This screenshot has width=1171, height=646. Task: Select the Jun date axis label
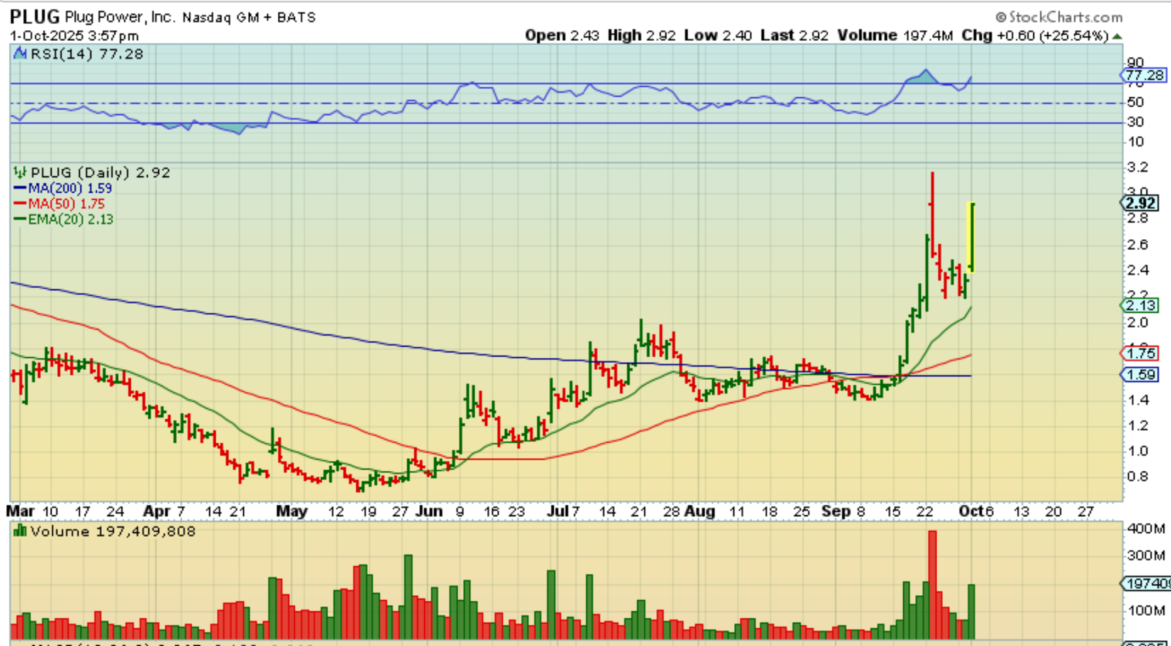tap(429, 512)
